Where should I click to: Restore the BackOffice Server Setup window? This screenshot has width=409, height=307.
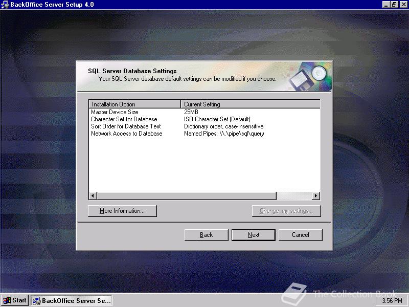(x=394, y=5)
